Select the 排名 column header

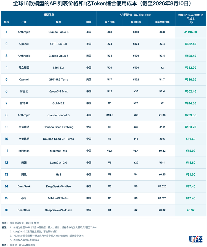pos(6,22)
